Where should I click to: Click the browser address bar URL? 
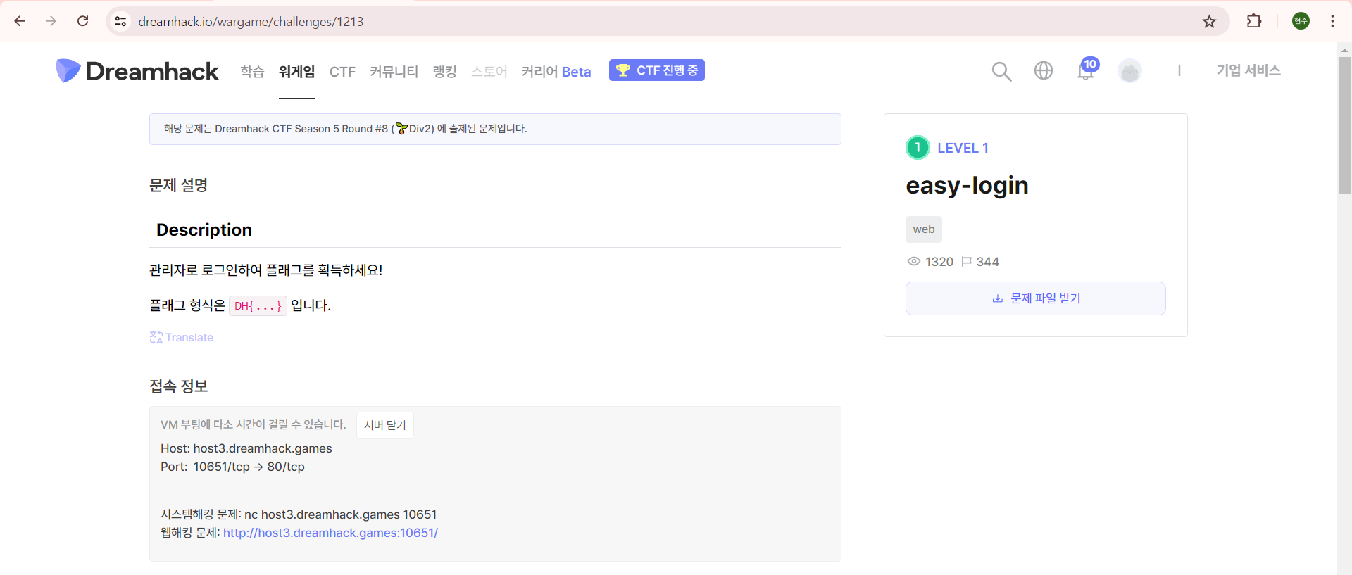pos(251,22)
